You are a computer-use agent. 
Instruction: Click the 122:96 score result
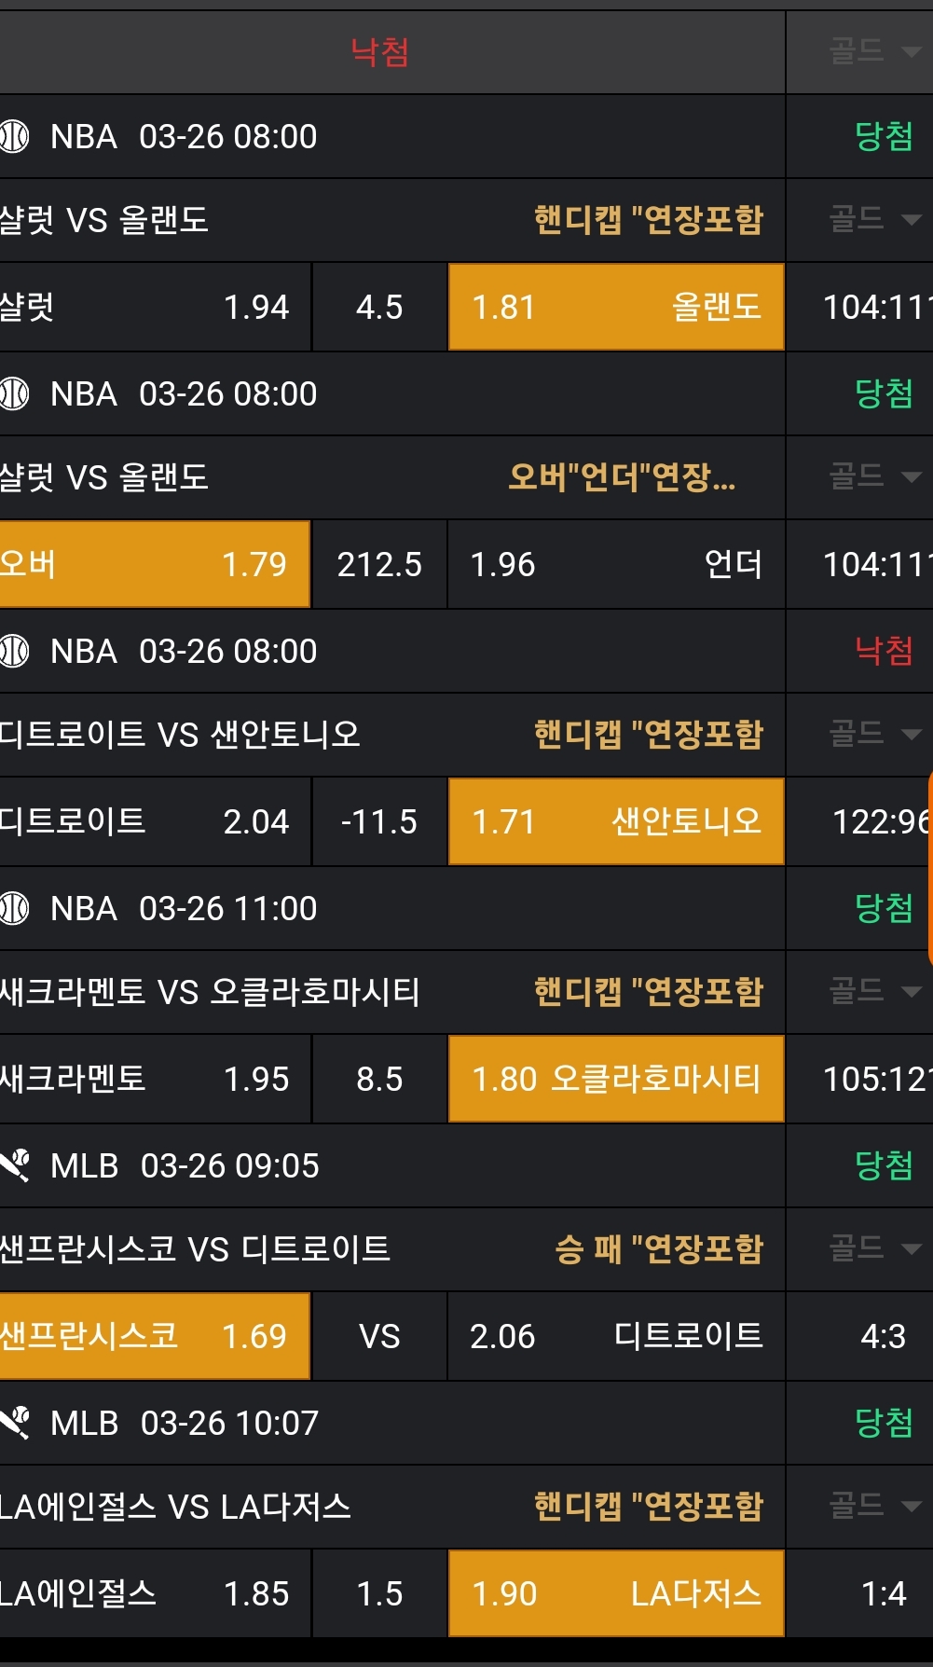pyautogui.click(x=880, y=821)
